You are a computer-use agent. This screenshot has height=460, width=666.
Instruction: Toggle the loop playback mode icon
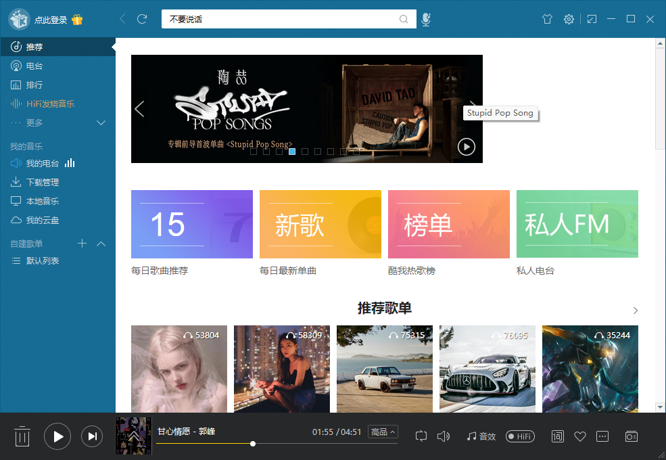click(x=421, y=436)
